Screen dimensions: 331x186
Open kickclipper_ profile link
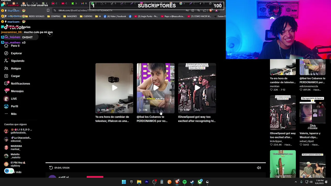[x=276, y=141]
